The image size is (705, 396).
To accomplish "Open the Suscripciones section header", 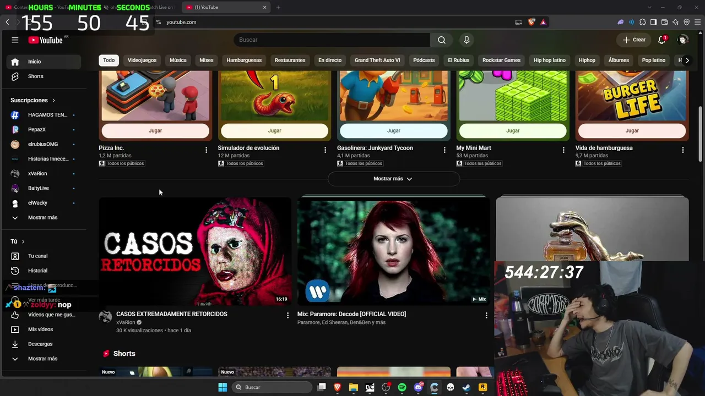I will (x=33, y=100).
